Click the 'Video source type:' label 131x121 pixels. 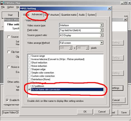click(x=36, y=25)
